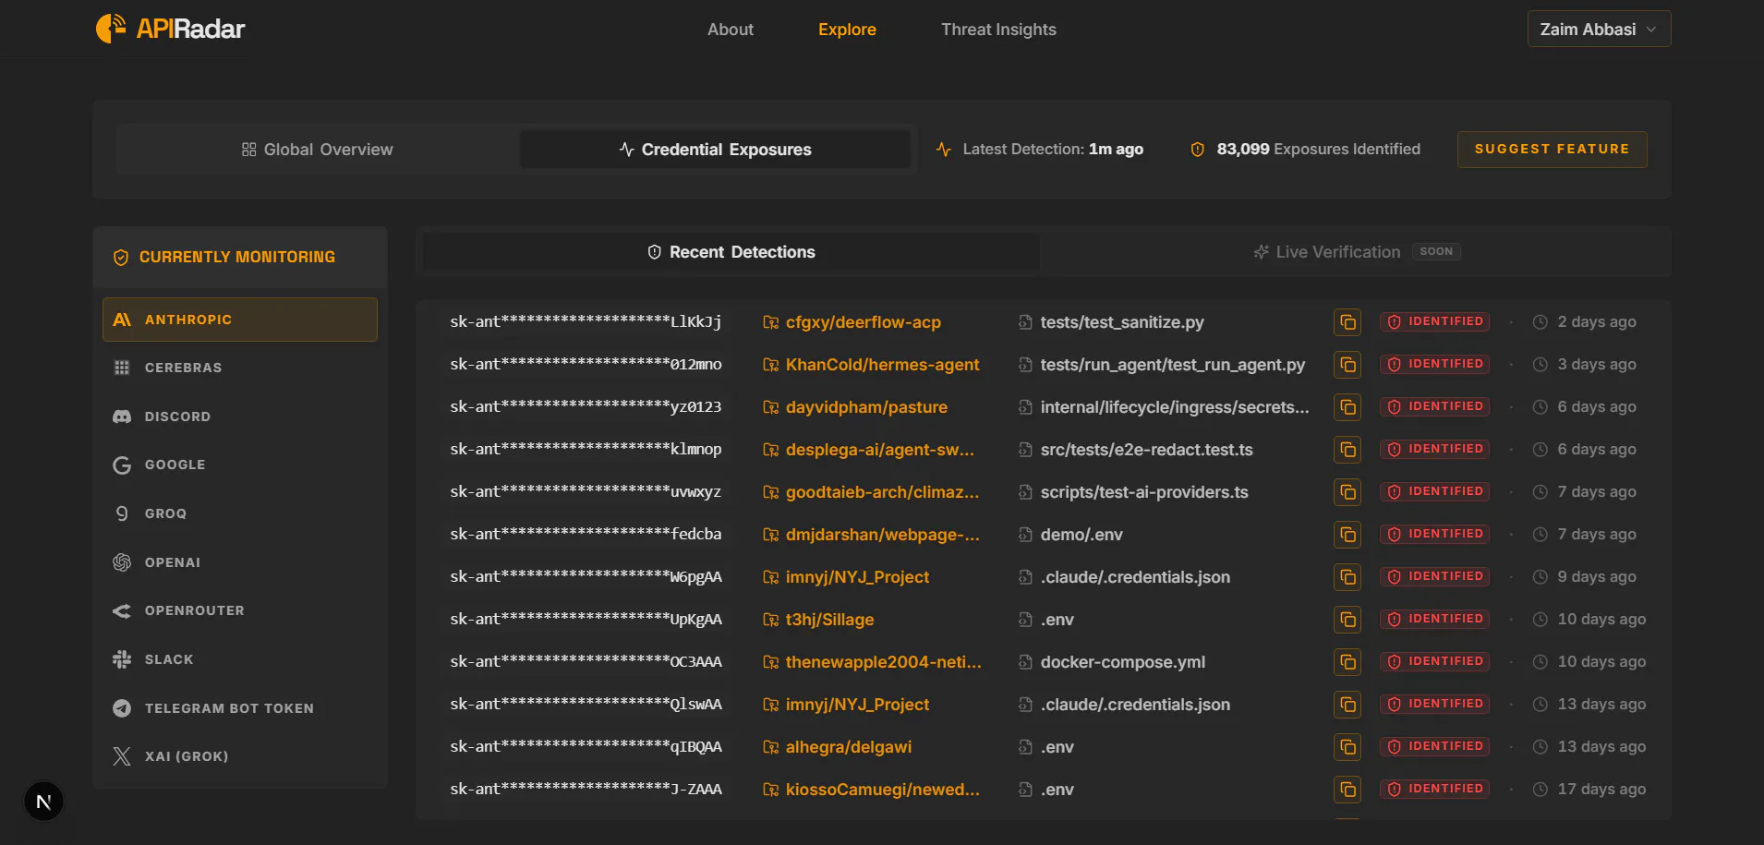
Task: Click the APIRadar logo
Action: (171, 29)
